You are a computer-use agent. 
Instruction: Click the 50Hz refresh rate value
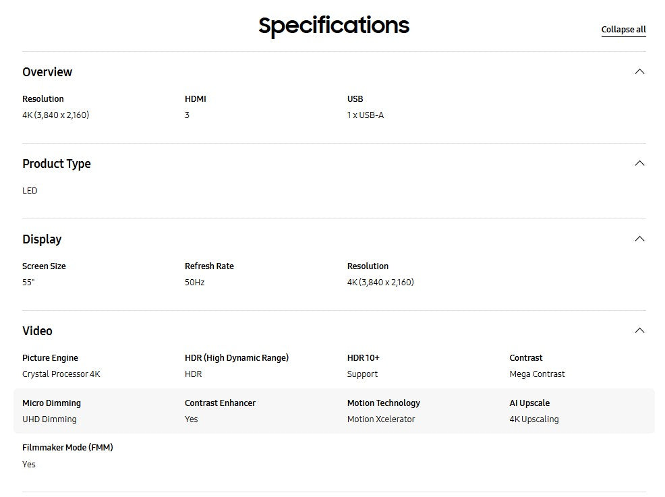pyautogui.click(x=194, y=283)
